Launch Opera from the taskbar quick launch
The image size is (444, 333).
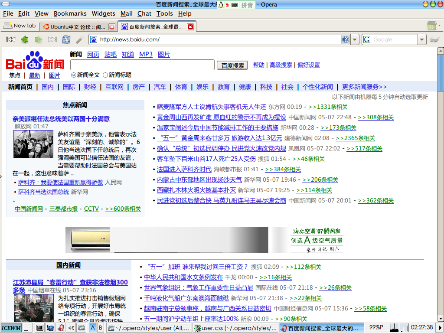tap(61, 328)
